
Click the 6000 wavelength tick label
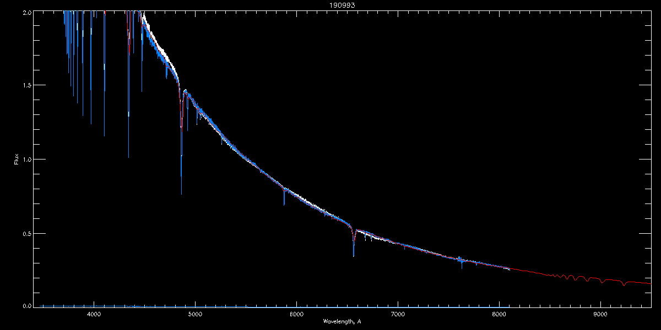coord(296,315)
